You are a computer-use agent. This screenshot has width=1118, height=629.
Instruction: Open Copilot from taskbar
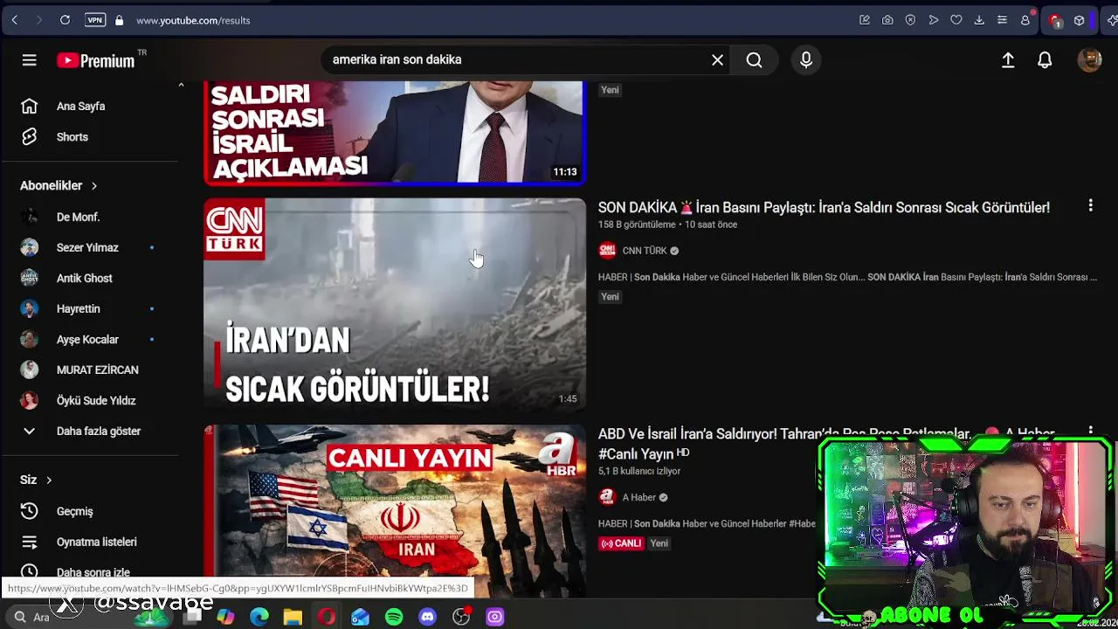coord(225,617)
